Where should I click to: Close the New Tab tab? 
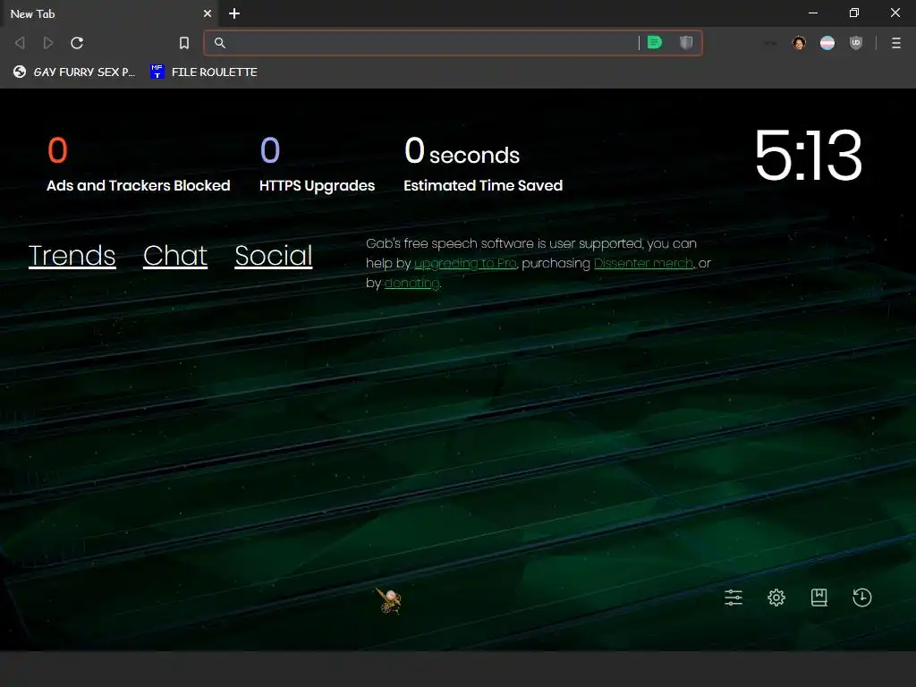(207, 13)
